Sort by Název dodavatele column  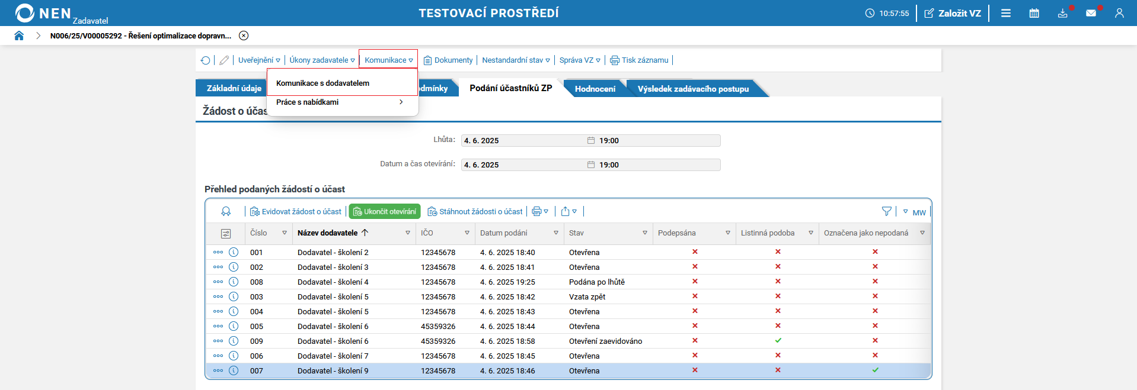click(333, 233)
